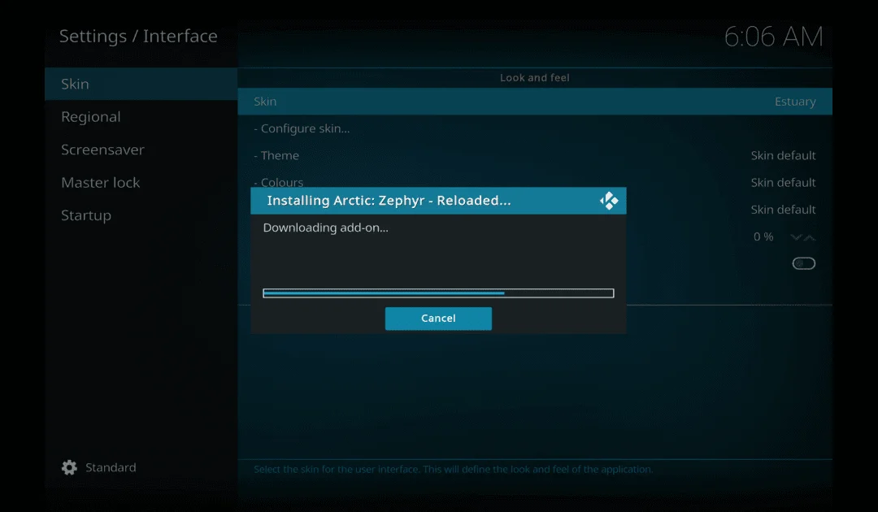
Task: Open the Startup settings section
Action: click(86, 215)
